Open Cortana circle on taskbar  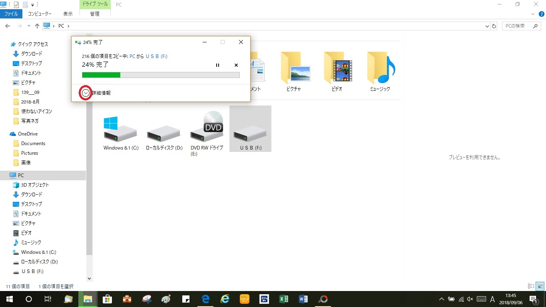(x=28, y=299)
